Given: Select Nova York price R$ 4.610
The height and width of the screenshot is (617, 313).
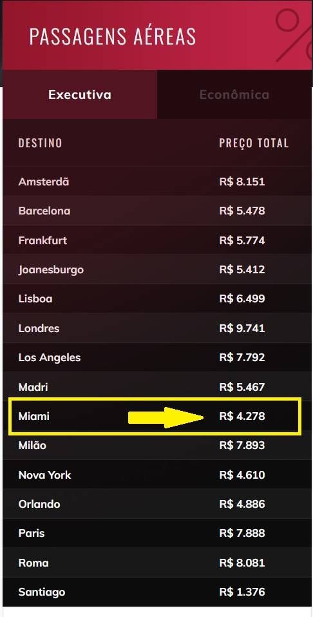Looking at the screenshot, I should tap(242, 475).
